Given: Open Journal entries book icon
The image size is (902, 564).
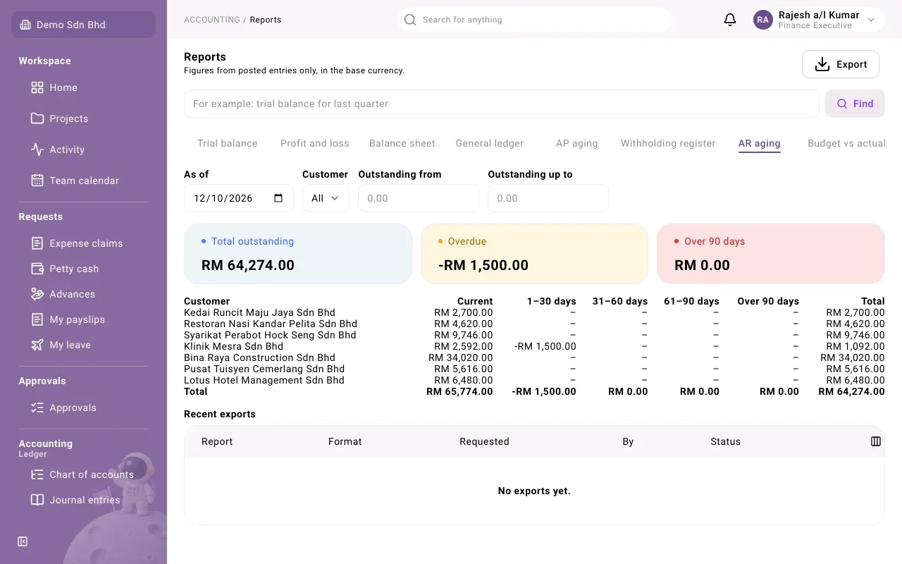Looking at the screenshot, I should [37, 500].
